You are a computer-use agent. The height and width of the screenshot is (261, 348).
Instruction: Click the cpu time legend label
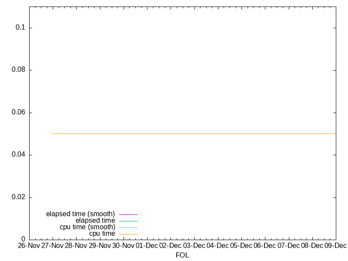pos(102,234)
